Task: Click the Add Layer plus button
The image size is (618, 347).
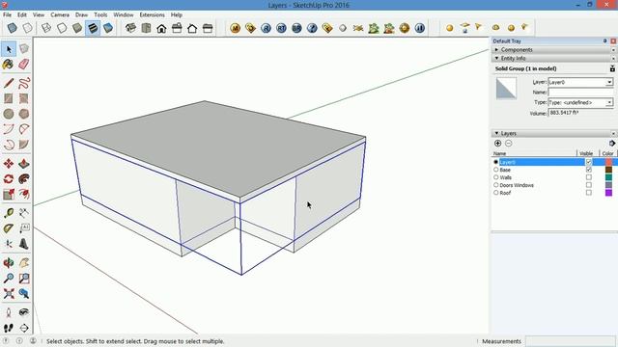Action: pos(498,144)
